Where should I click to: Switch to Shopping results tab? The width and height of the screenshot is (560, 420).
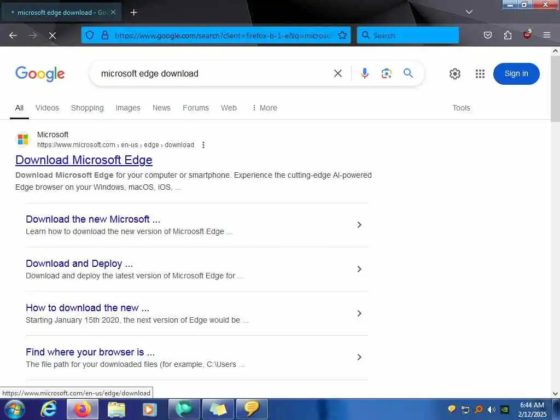coord(87,108)
